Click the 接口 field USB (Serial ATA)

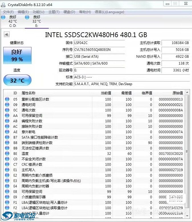point(99,57)
